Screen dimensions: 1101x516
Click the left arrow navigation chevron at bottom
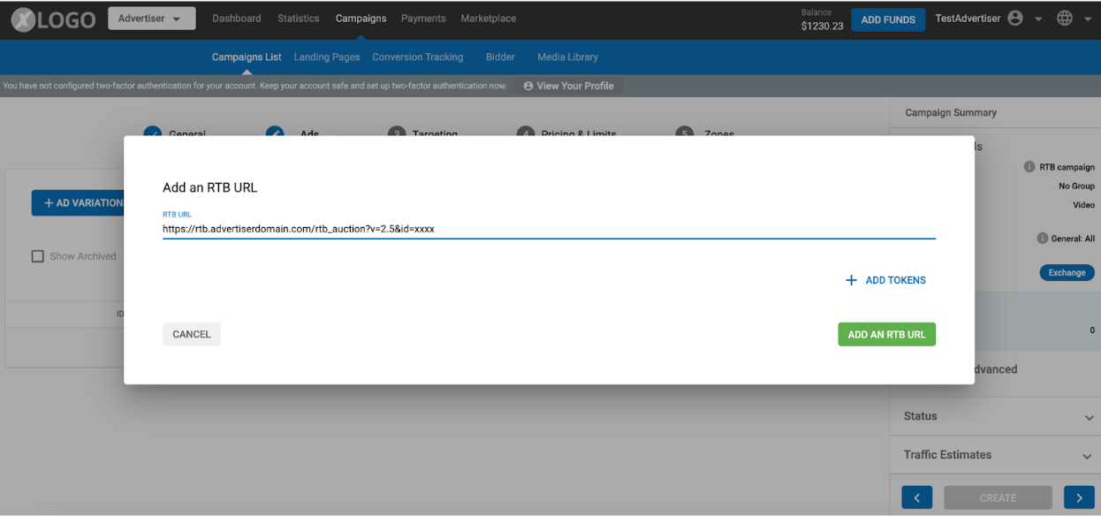click(x=916, y=497)
